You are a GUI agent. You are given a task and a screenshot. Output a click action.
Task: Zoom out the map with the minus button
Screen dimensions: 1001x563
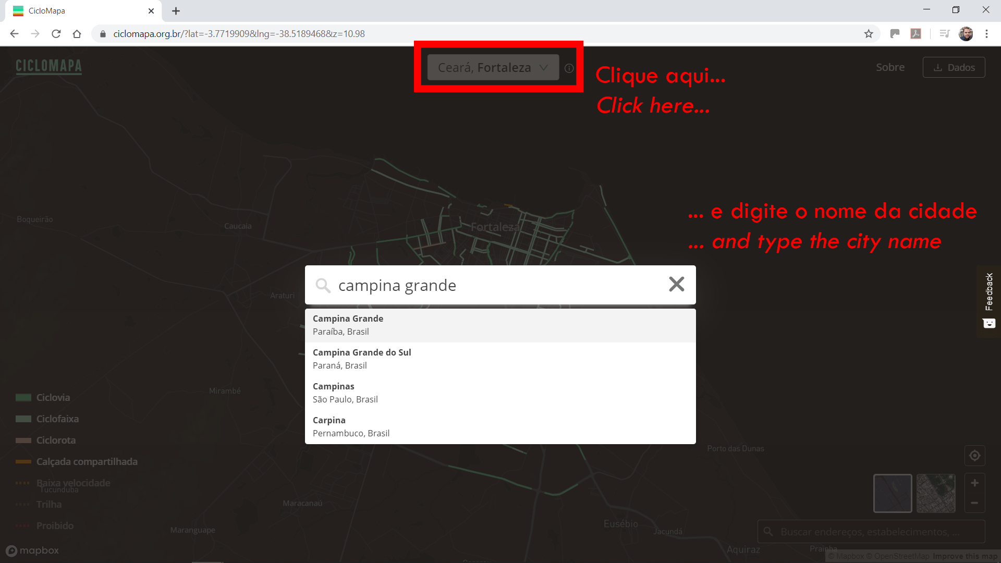[x=974, y=503]
